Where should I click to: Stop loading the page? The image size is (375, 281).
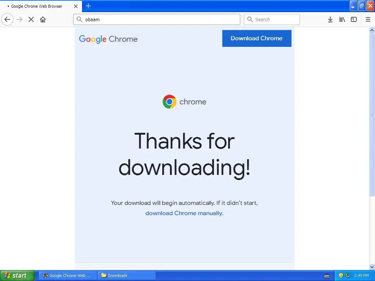coord(31,19)
